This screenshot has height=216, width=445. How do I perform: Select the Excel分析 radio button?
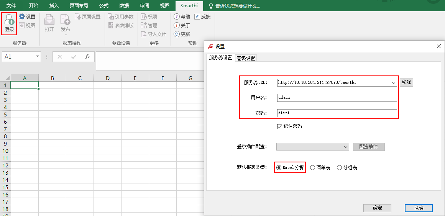point(279,167)
